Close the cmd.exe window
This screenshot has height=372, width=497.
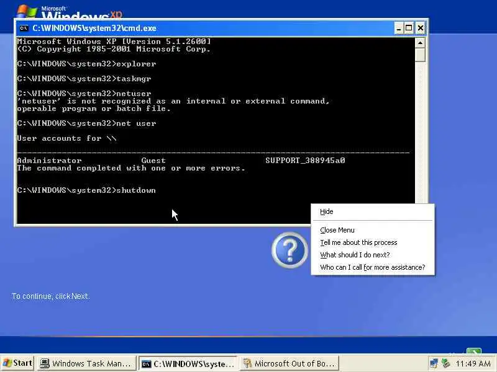point(421,28)
